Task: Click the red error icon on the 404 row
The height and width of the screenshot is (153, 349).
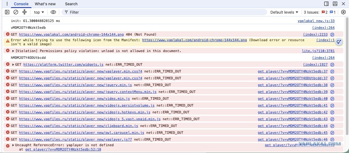Action: tap(8, 34)
